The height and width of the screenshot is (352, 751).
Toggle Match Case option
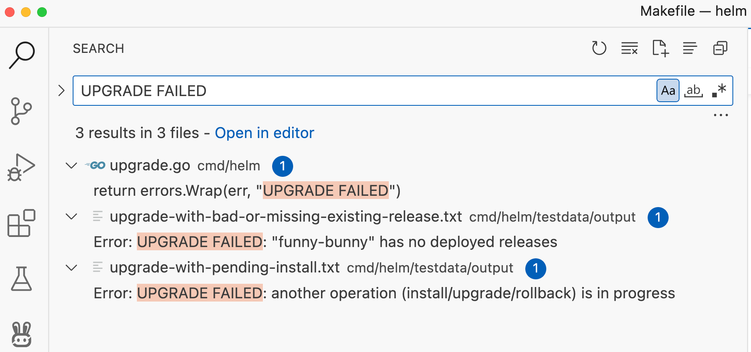pyautogui.click(x=668, y=91)
